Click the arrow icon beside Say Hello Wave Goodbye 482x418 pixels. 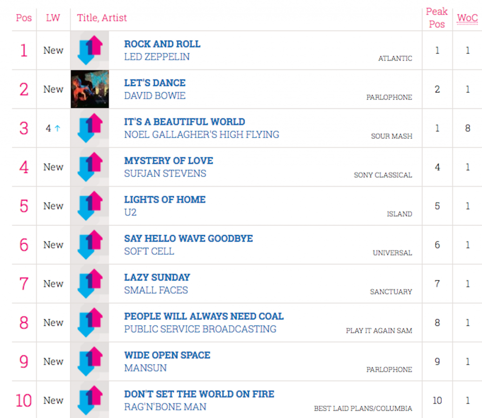(89, 245)
